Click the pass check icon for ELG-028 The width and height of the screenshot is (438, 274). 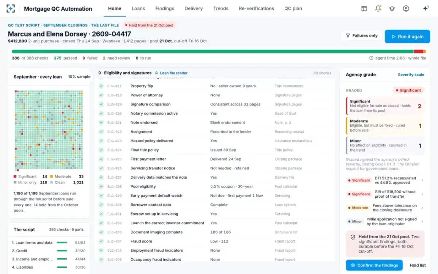click(x=101, y=187)
